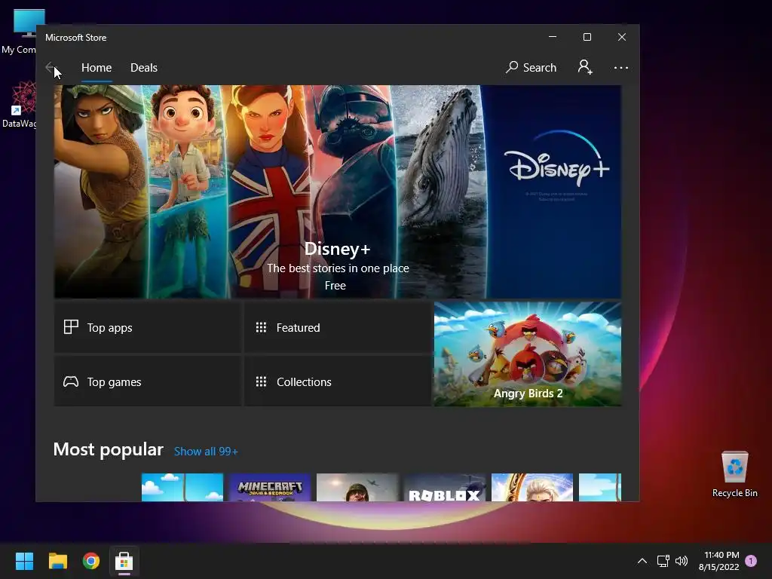Launch Google Chrome from the taskbar
Image resolution: width=772 pixels, height=579 pixels.
coord(91,561)
